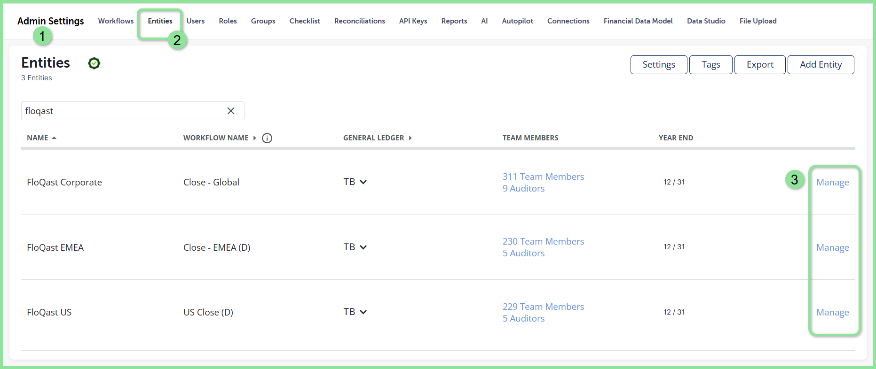
Task: Click the 12 / 31 year end for FloQast US
Action: 674,312
